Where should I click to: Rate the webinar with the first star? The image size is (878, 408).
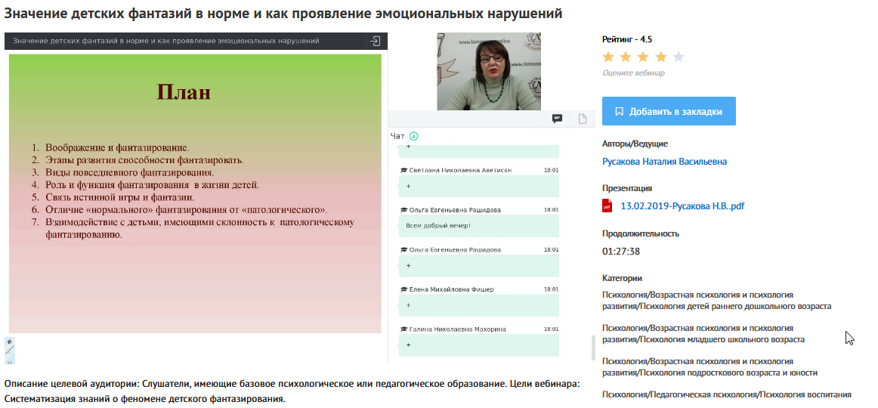[x=608, y=57]
